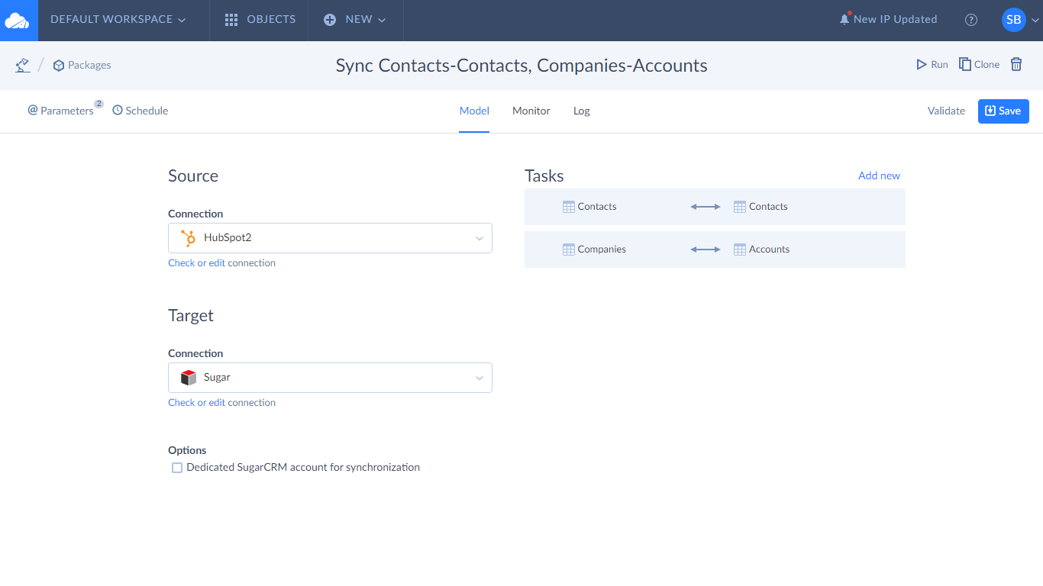1043x586 pixels.
Task: Select the Companies to Accounts task row
Action: (715, 250)
